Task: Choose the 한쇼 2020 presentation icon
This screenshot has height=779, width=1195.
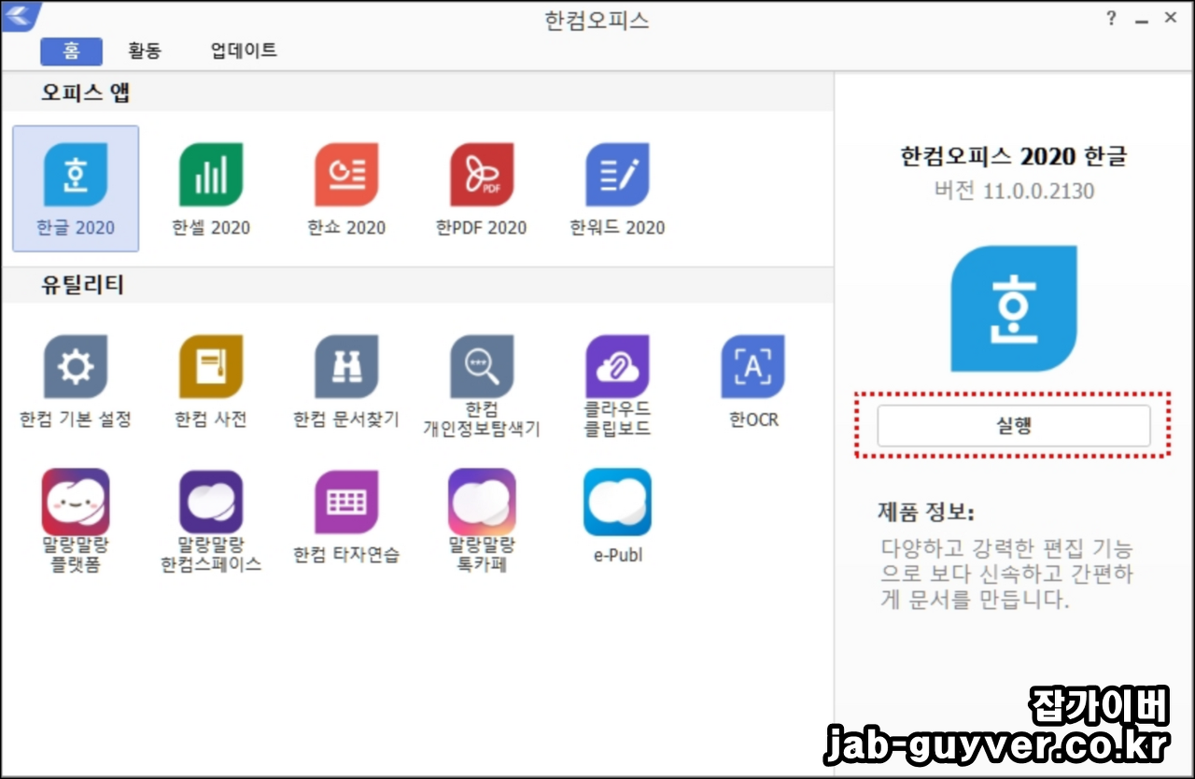Action: pyautogui.click(x=346, y=175)
